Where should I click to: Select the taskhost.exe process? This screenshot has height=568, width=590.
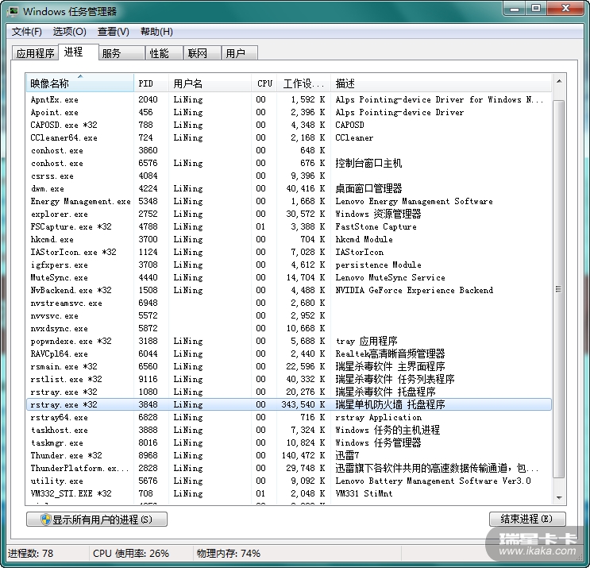click(x=289, y=431)
